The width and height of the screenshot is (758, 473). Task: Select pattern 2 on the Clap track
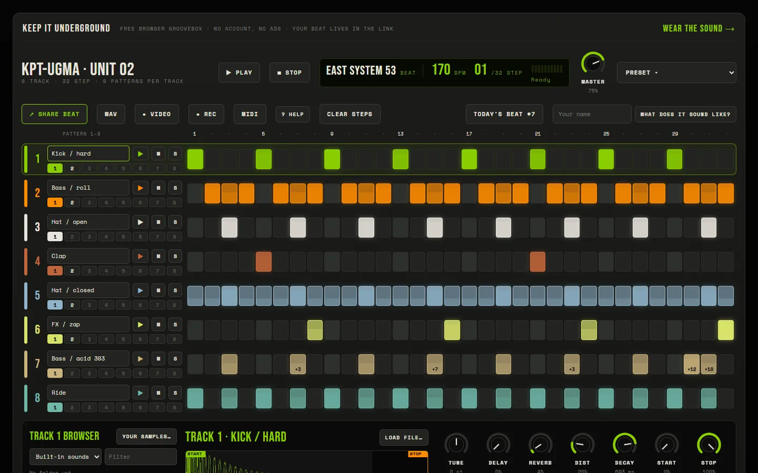72,271
